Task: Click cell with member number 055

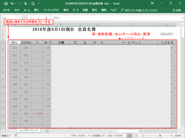Action: [26, 55]
